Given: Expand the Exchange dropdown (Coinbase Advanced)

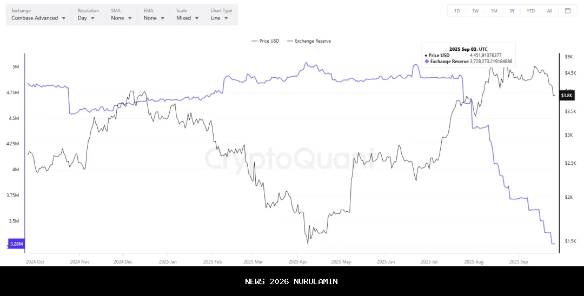Looking at the screenshot, I should coord(39,18).
